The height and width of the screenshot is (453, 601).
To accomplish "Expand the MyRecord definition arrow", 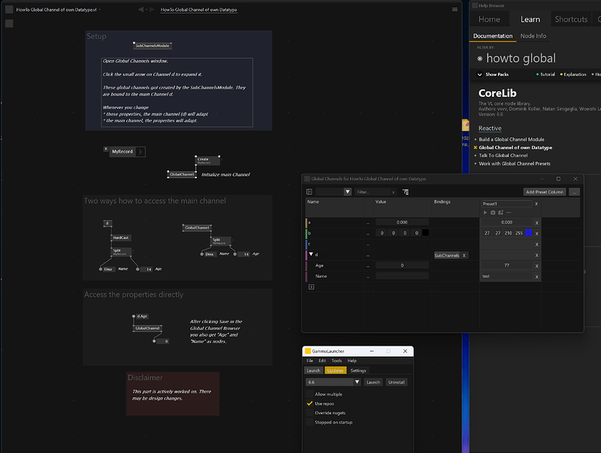I will pos(140,152).
